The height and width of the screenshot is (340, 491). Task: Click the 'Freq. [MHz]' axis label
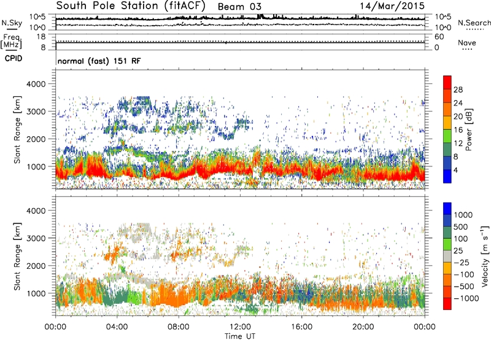(11, 42)
